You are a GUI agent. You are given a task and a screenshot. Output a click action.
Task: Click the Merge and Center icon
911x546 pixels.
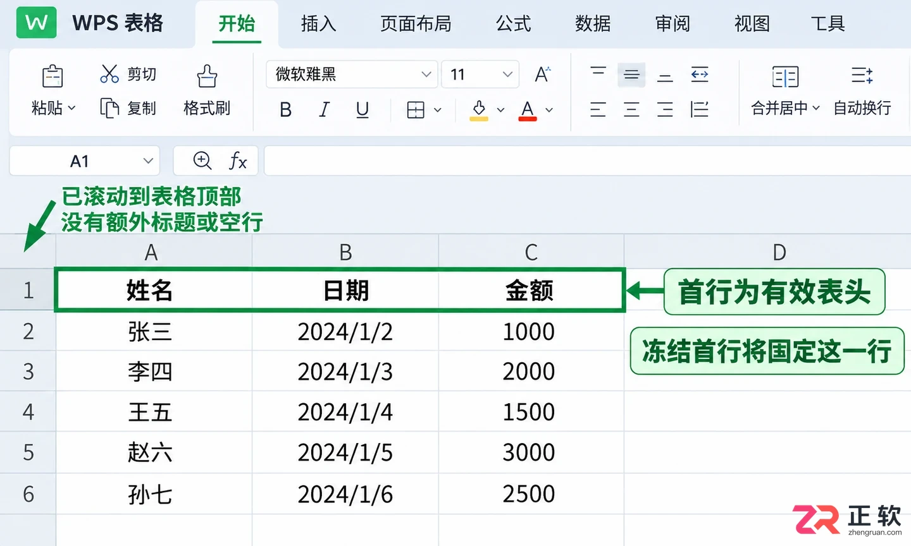[786, 77]
